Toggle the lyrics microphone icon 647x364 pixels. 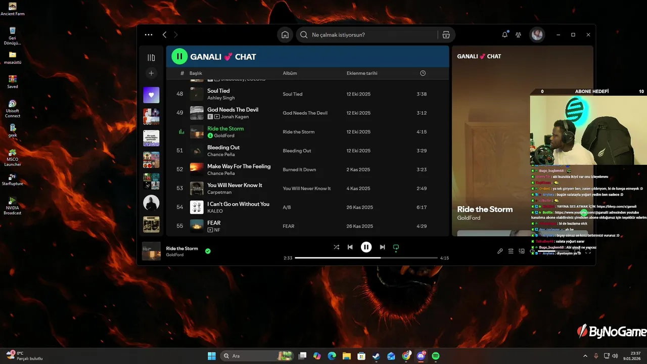tap(500, 251)
